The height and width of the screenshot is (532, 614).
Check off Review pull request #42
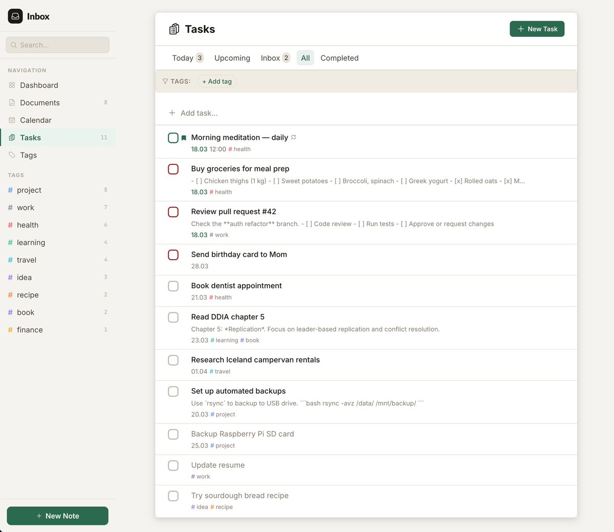pyautogui.click(x=173, y=212)
